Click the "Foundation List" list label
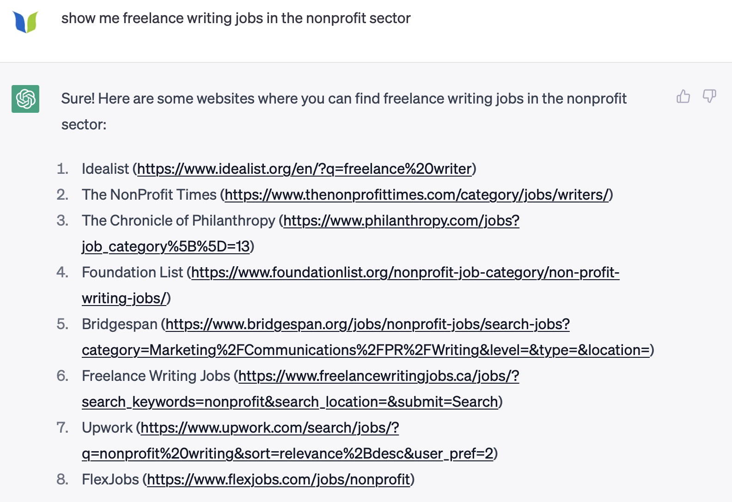The width and height of the screenshot is (732, 502). click(x=132, y=272)
